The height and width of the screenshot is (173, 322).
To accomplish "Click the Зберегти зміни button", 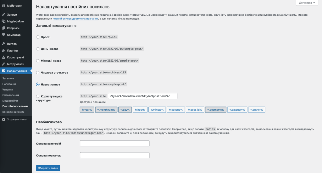I will tap(48, 168).
